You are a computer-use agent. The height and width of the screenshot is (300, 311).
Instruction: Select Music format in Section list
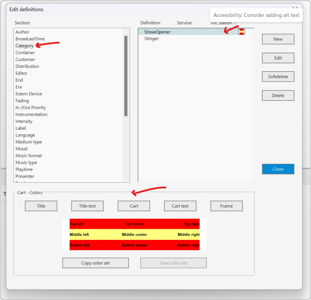(x=29, y=156)
